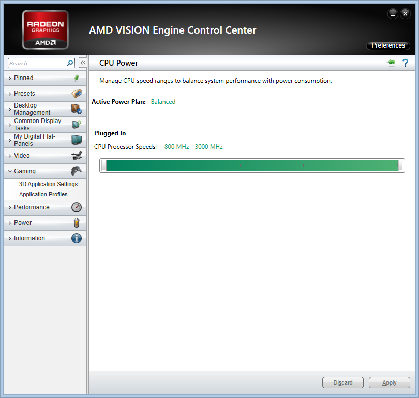Expand the Presets section arrow
This screenshot has width=419, height=398.
coord(10,94)
